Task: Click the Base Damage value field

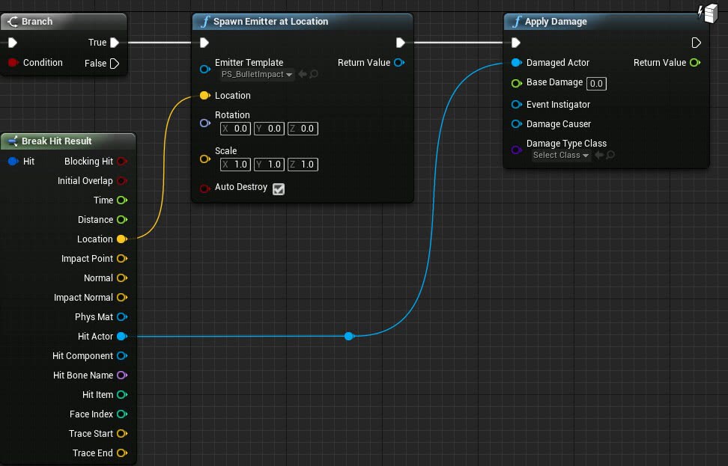Action: 596,84
